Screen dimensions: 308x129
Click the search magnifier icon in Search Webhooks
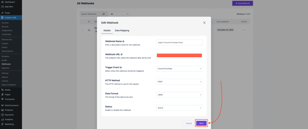point(104,14)
